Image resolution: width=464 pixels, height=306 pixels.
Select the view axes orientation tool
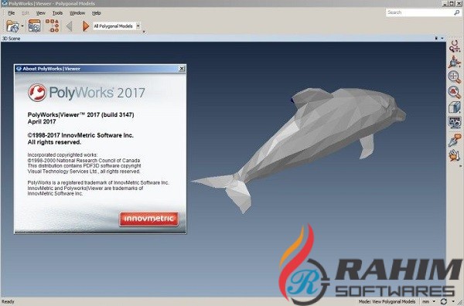click(x=455, y=62)
